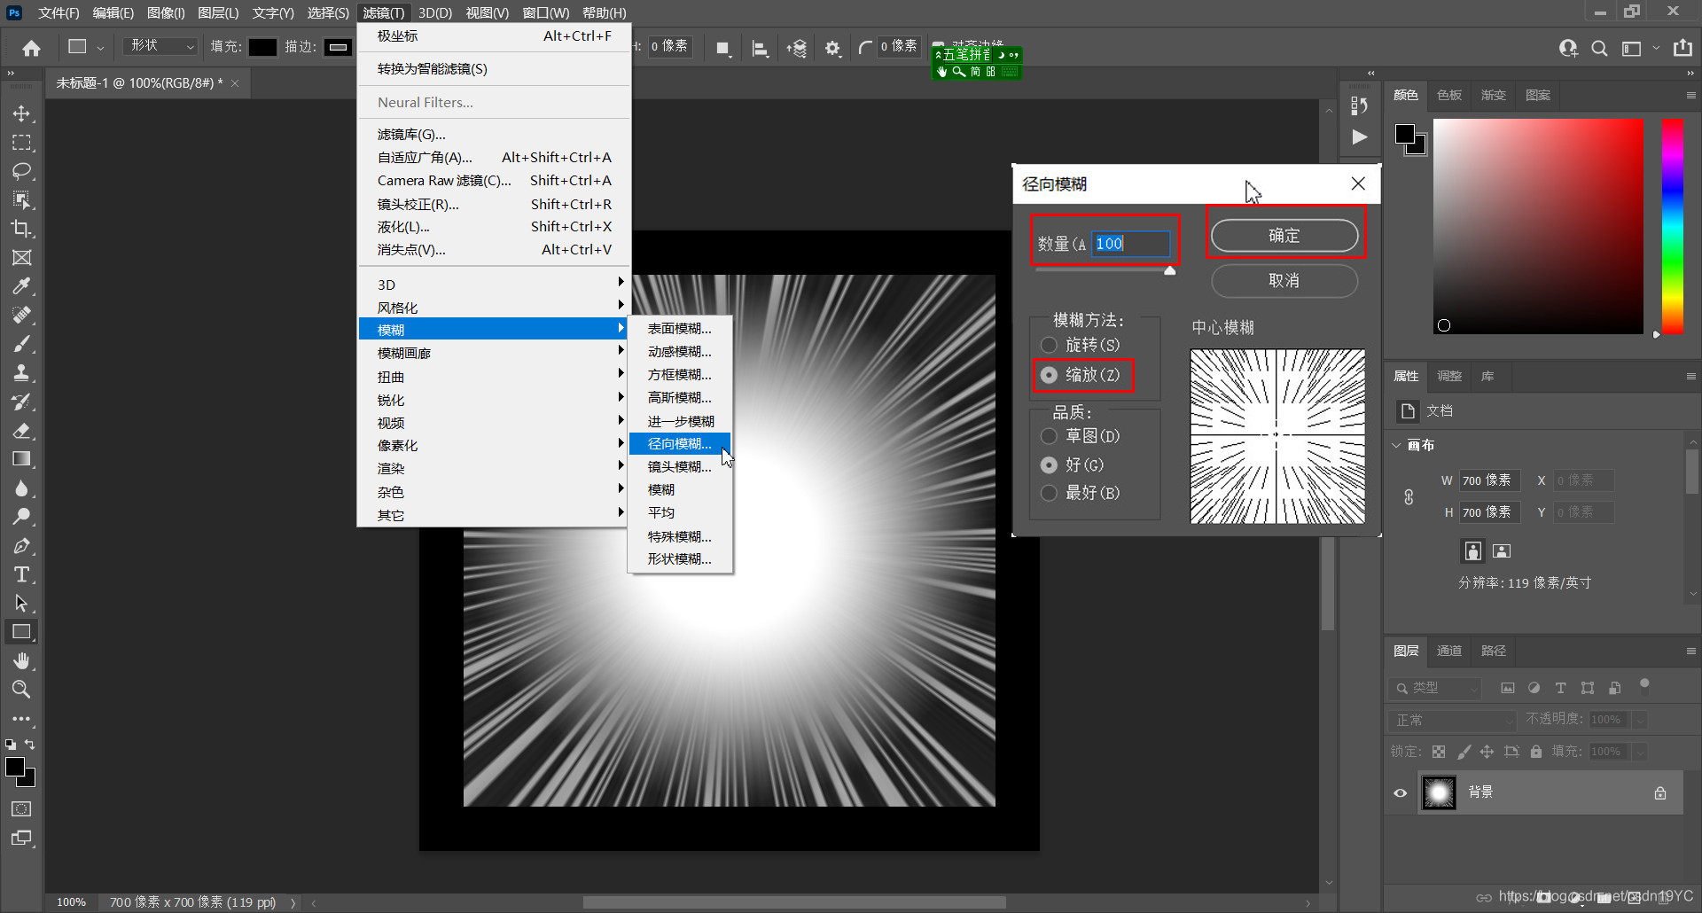Switch to the 色板 tab
The width and height of the screenshot is (1702, 913).
pos(1449,95)
